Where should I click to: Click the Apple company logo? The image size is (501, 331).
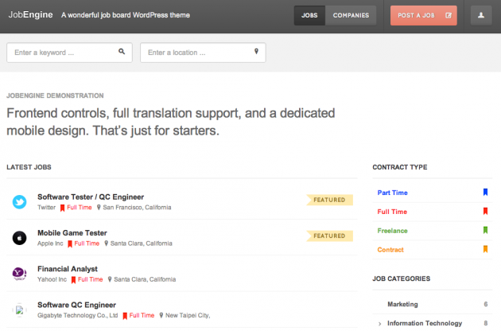pyautogui.click(x=20, y=238)
